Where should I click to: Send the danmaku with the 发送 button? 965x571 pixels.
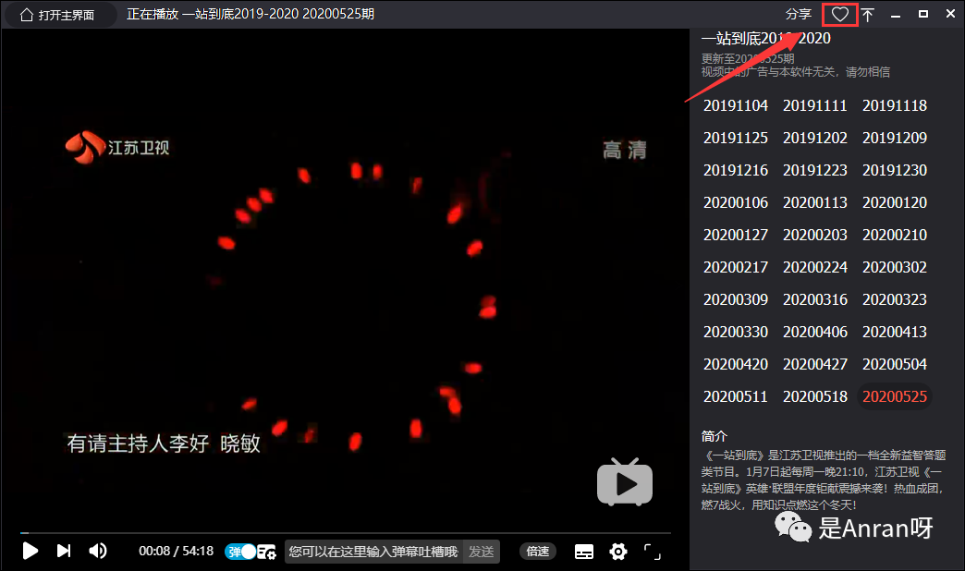point(482,552)
